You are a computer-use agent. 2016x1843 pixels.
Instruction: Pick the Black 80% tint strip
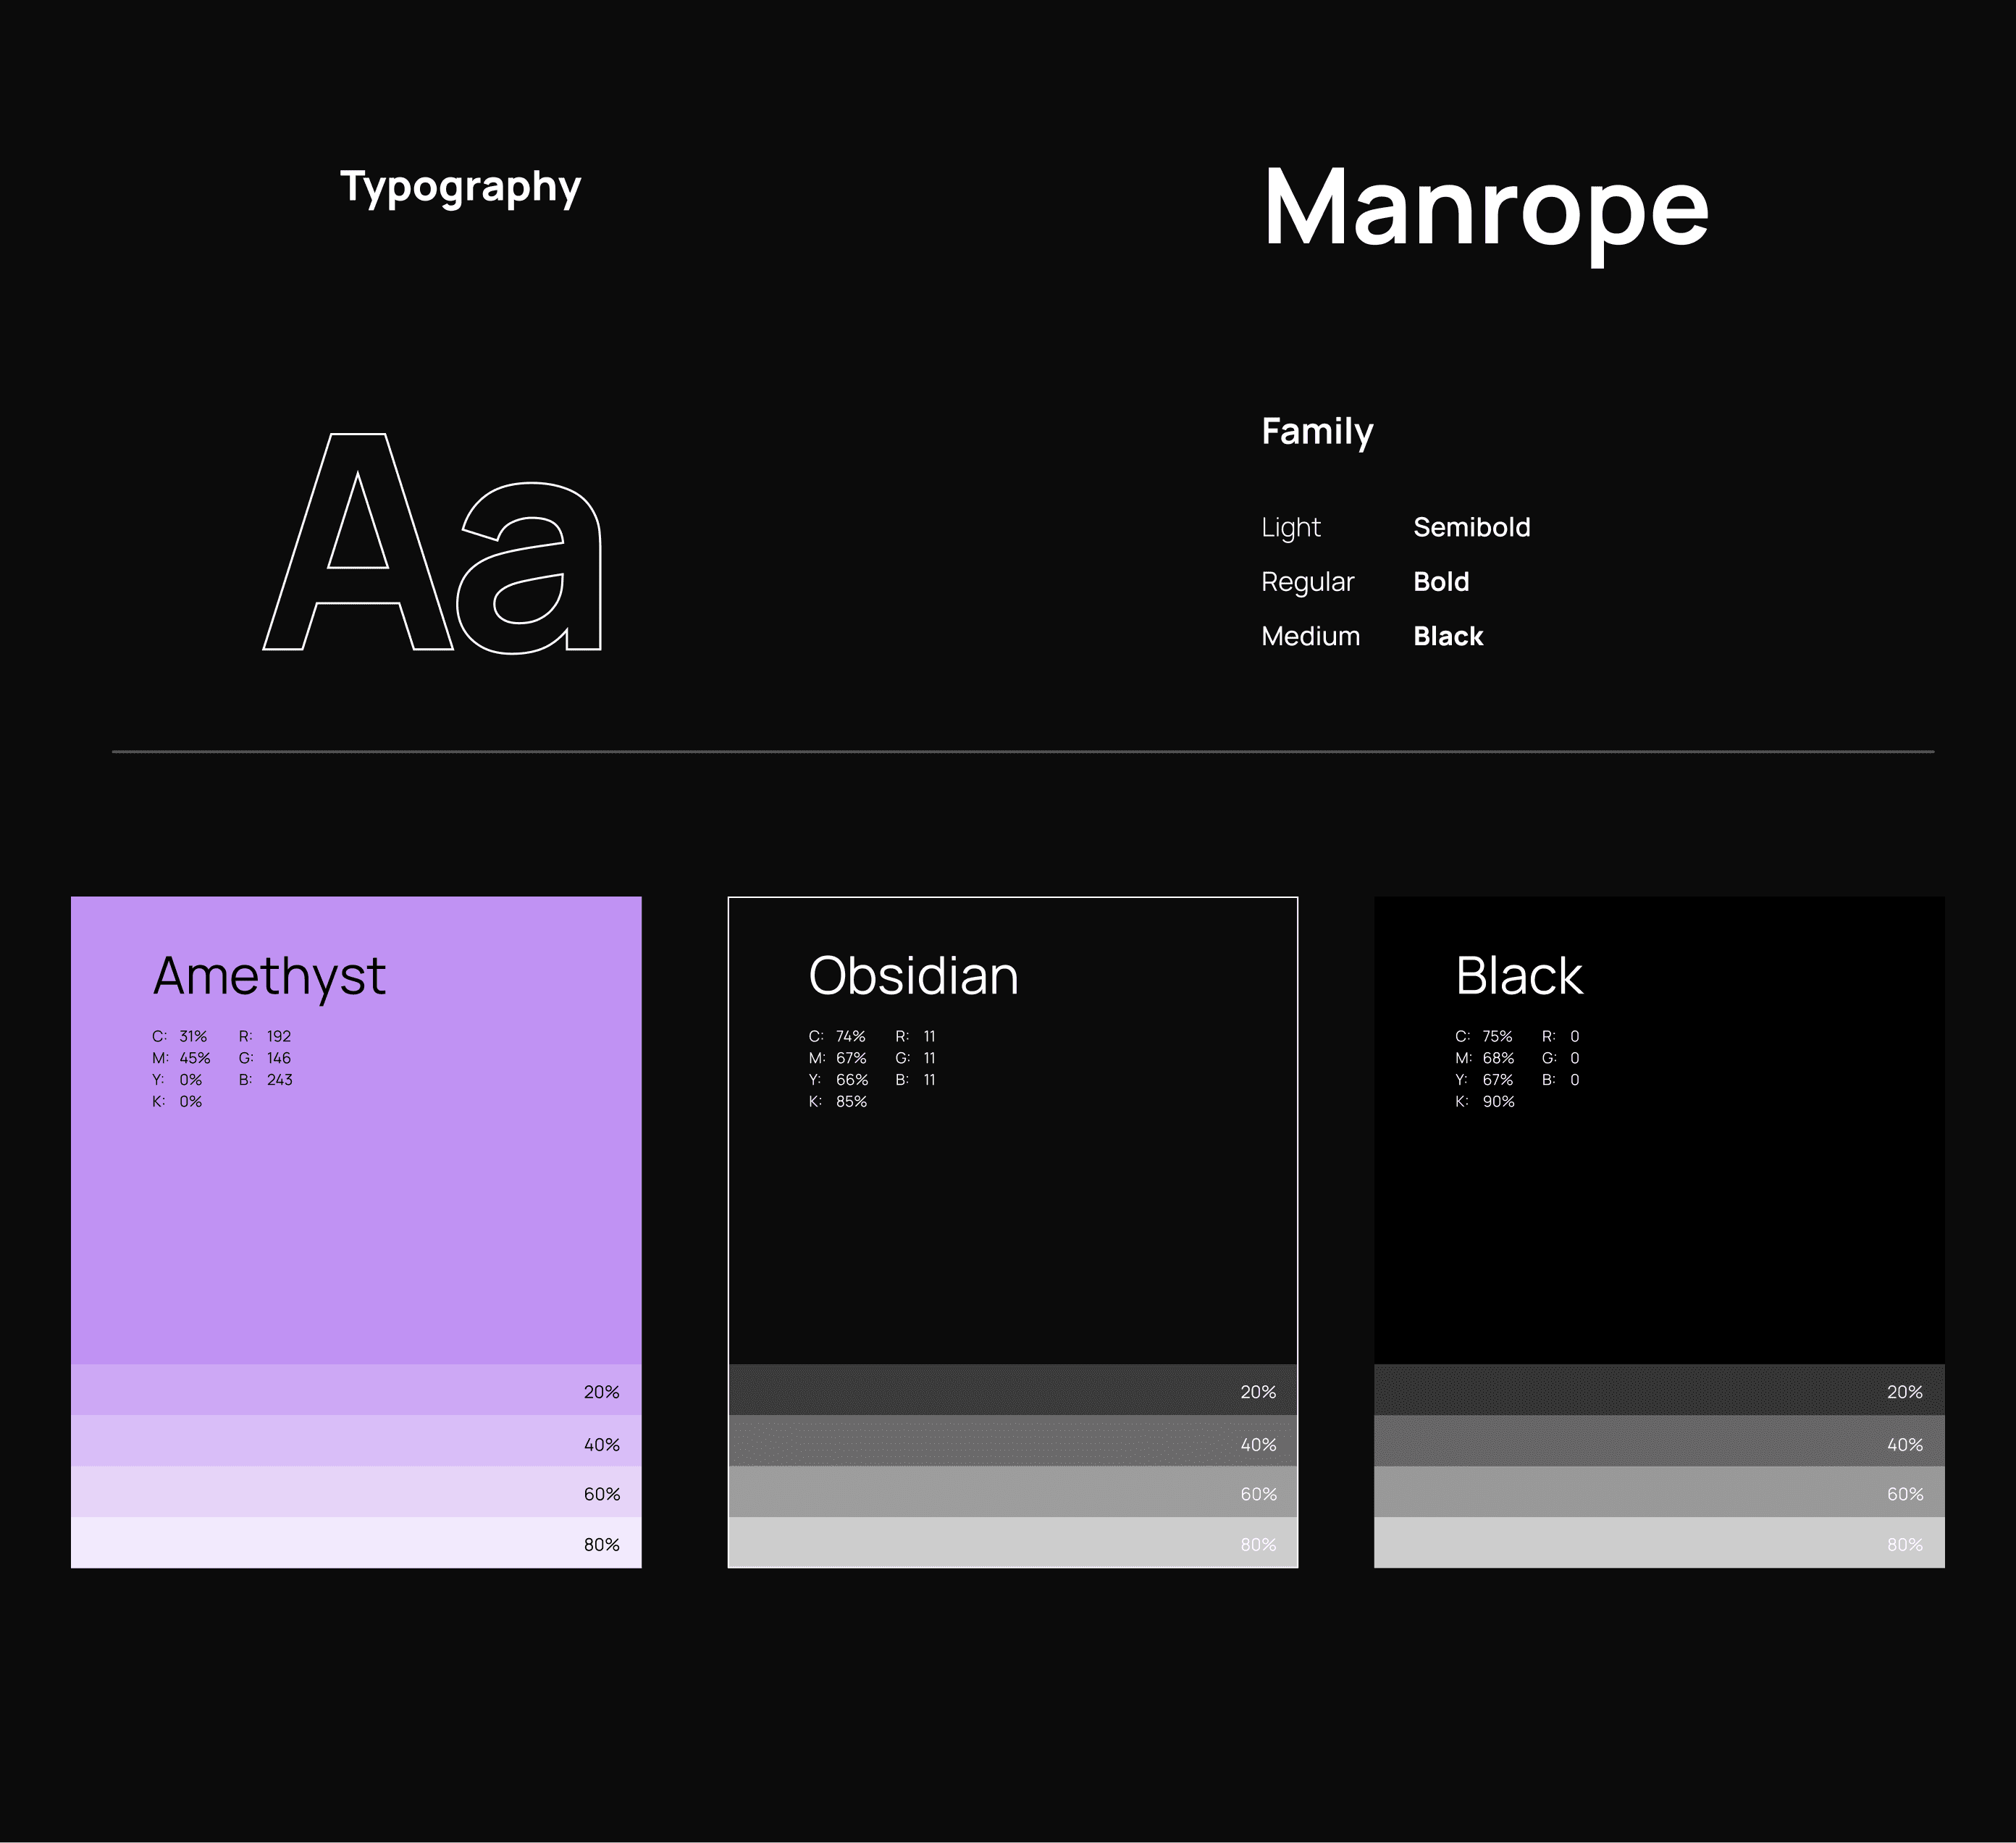(x=1659, y=1543)
